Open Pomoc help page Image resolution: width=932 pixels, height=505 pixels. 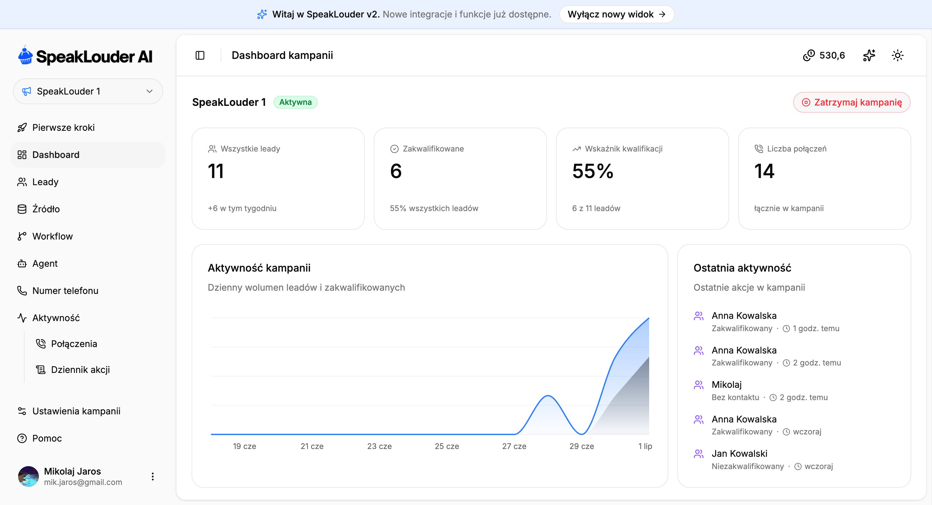pos(88,438)
